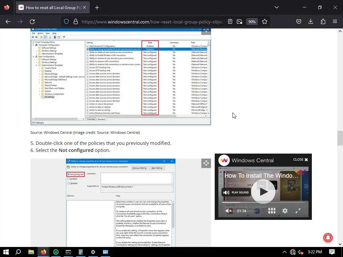
Task: Seek within the video progress bar
Action: pyautogui.click(x=263, y=202)
